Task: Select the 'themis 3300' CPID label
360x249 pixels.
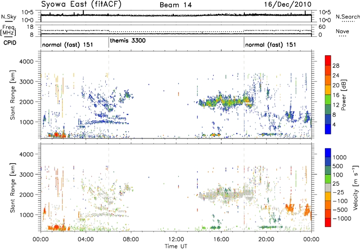Action: point(128,40)
